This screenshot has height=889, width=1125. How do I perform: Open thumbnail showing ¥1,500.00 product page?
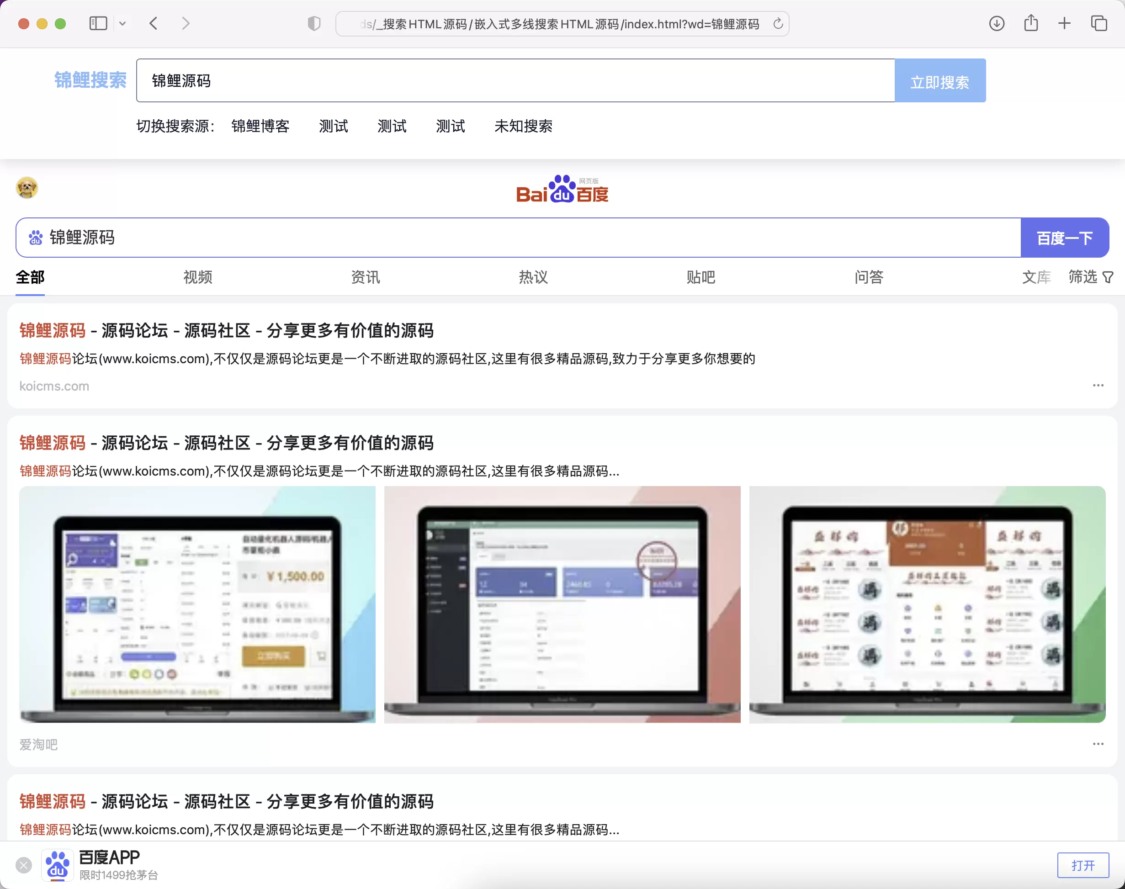(197, 604)
